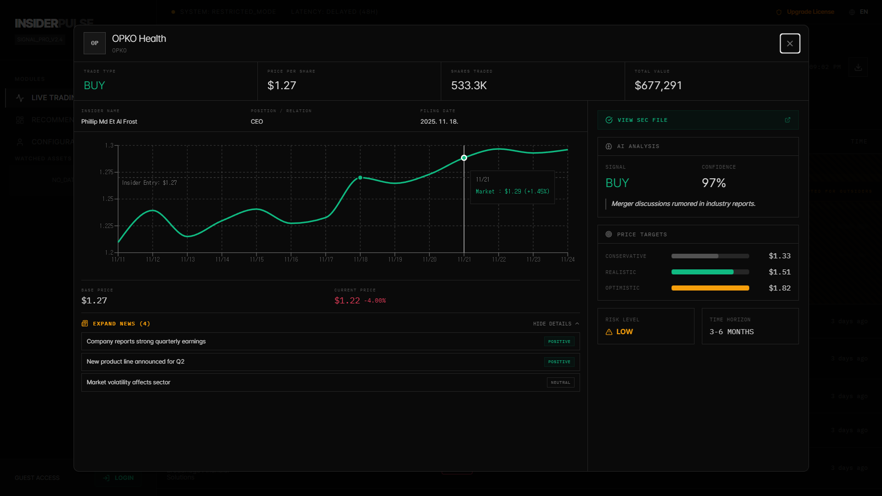This screenshot has width=882, height=496.
Task: Click the Configuration user icon in sidebar
Action: pyautogui.click(x=20, y=142)
